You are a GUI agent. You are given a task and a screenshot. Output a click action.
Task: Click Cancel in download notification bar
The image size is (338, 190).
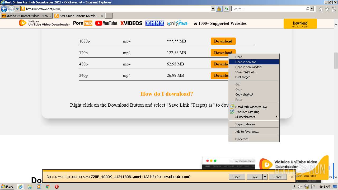tap(278, 177)
